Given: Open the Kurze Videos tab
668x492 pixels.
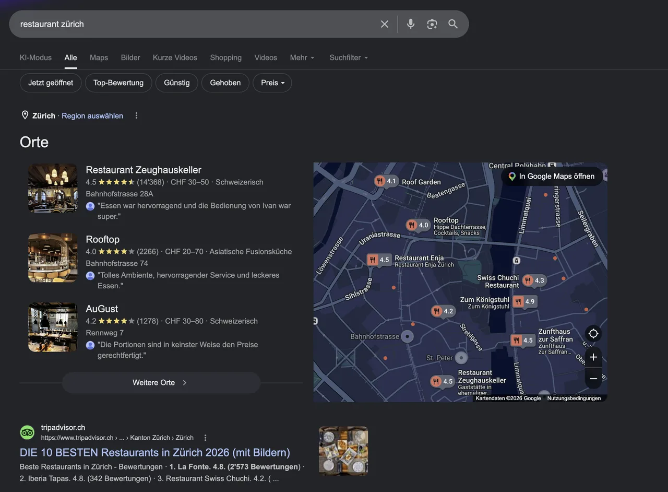Looking at the screenshot, I should click(175, 57).
